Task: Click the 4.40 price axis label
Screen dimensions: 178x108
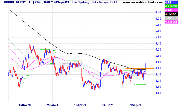Action: (158, 74)
